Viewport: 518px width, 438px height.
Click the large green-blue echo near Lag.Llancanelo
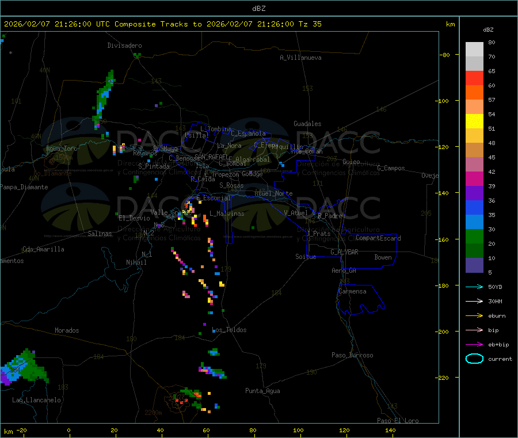24,367
